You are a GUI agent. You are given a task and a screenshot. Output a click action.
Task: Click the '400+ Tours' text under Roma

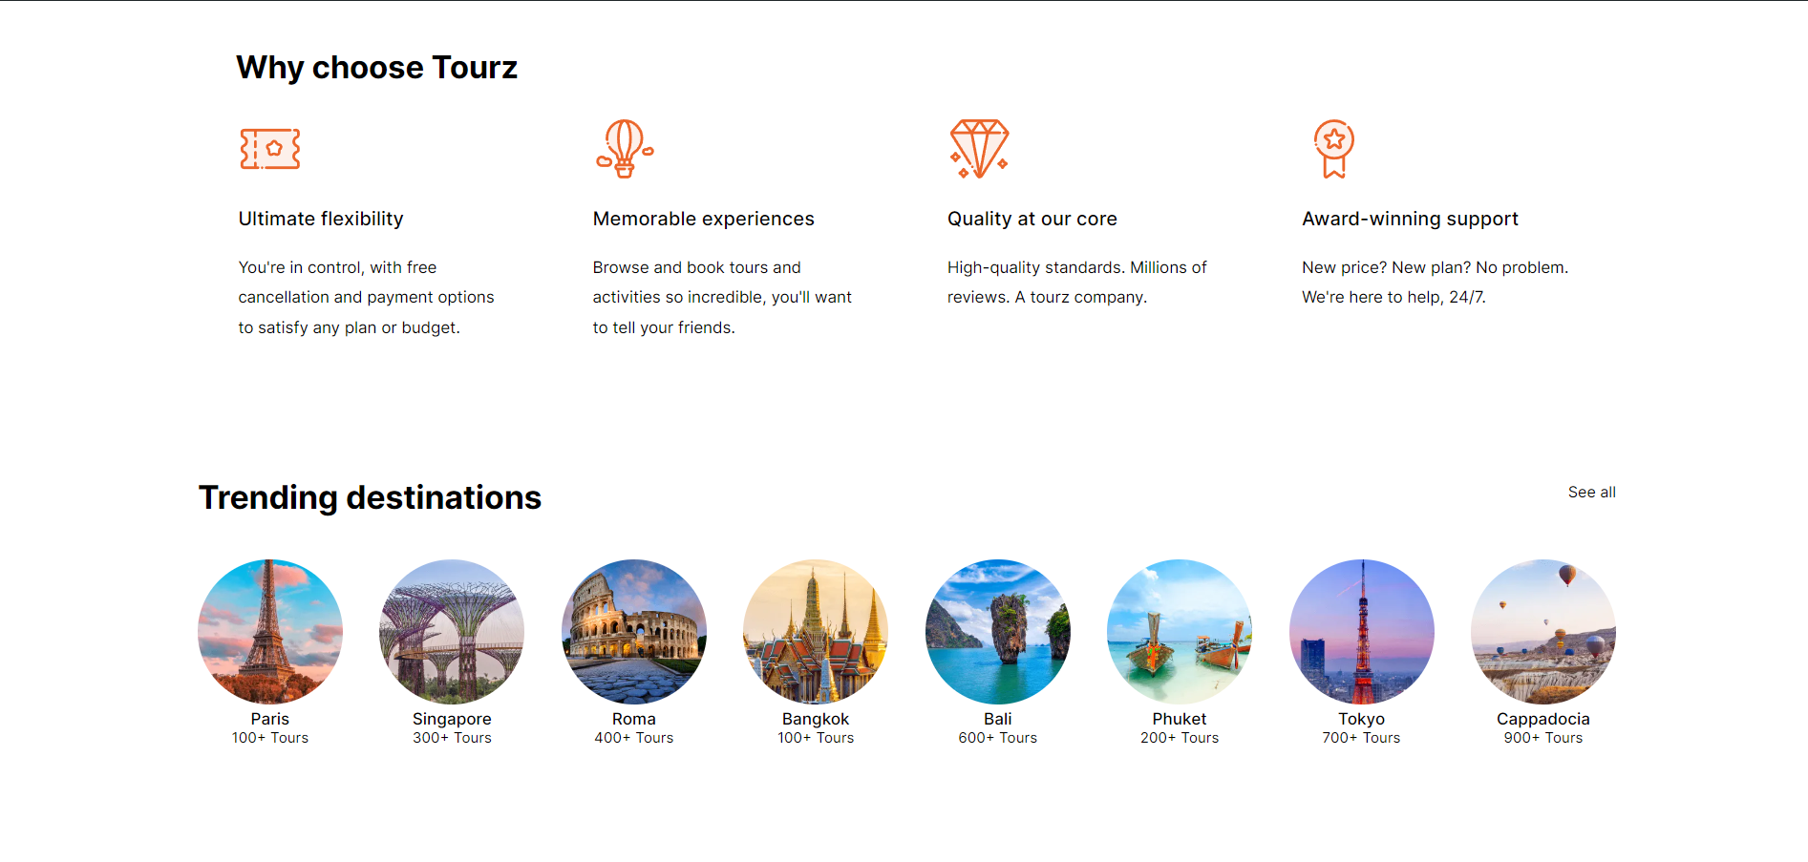(634, 738)
